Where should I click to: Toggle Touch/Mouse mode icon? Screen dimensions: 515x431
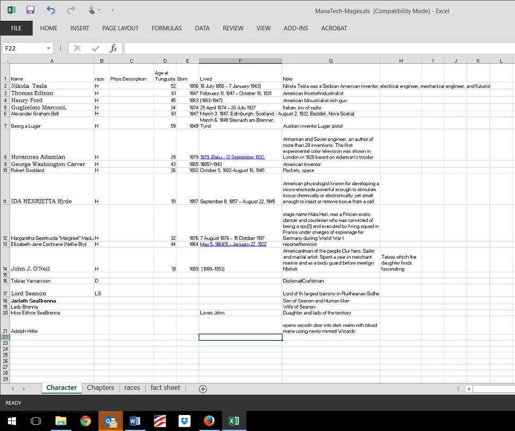[91, 10]
